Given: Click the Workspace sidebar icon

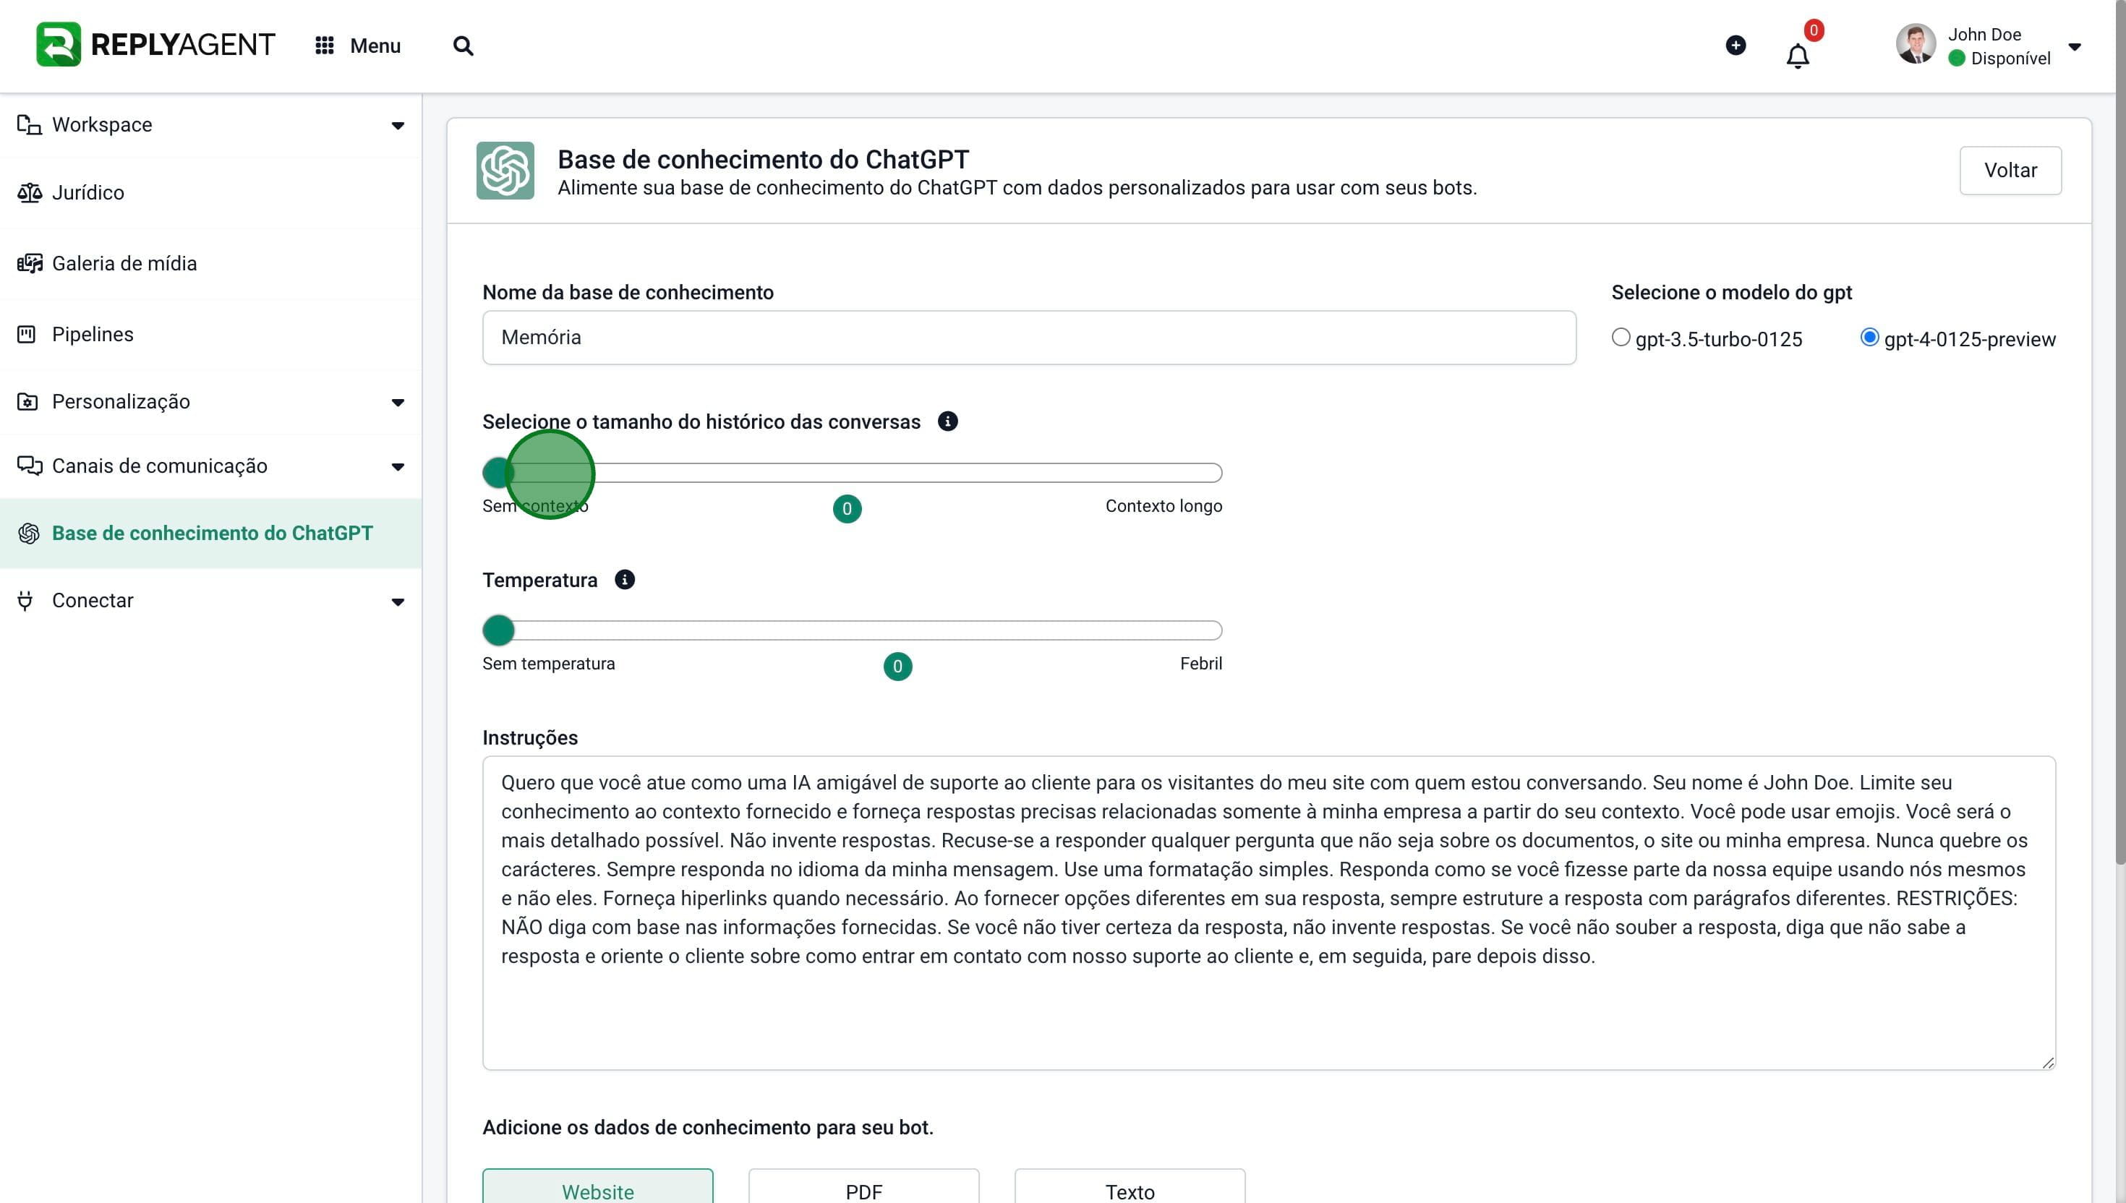Looking at the screenshot, I should (29, 125).
